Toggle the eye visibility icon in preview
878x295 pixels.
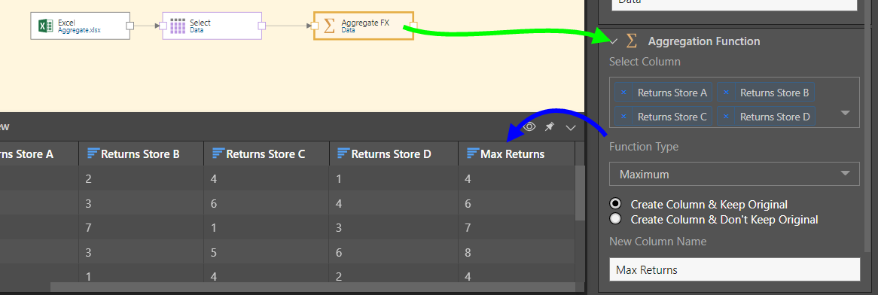(529, 127)
